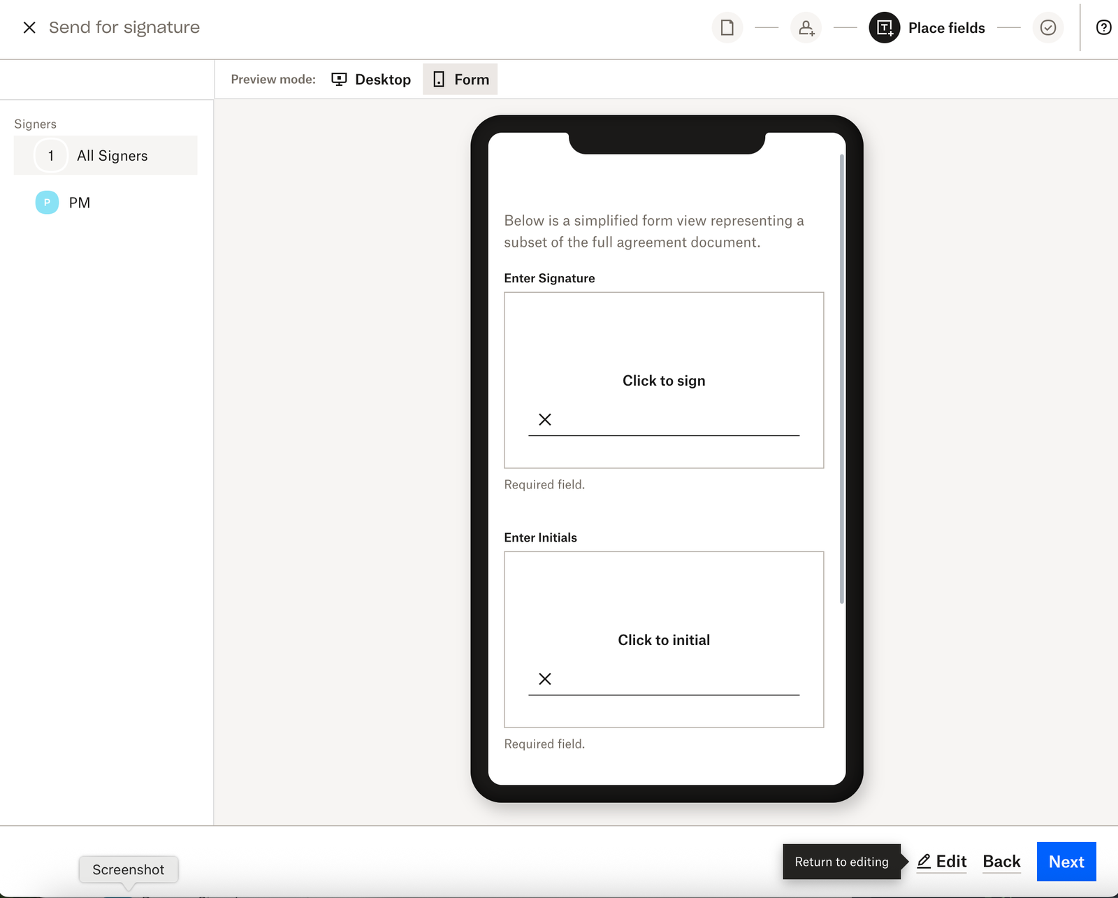Click the Screenshot button
1118x898 pixels.
[x=128, y=869]
